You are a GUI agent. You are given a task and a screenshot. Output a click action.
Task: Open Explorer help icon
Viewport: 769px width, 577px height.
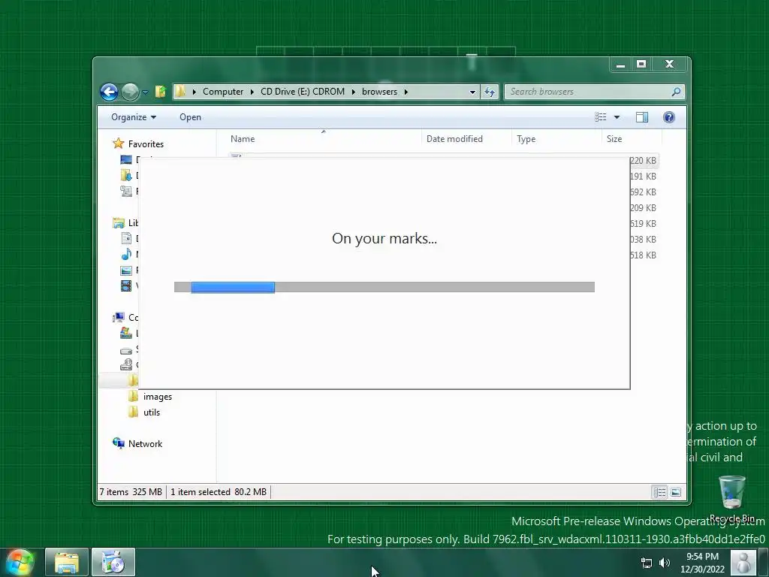pos(669,117)
